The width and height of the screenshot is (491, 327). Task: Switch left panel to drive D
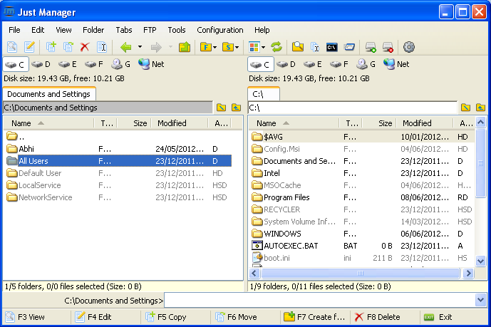43,64
